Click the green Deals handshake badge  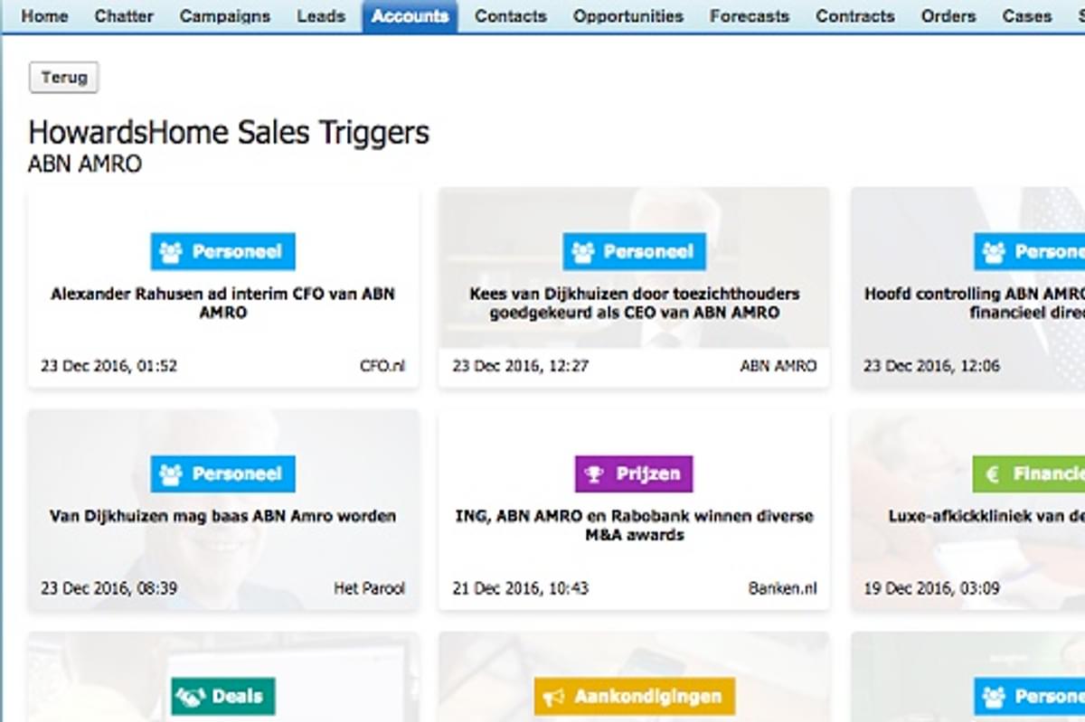pos(222,696)
